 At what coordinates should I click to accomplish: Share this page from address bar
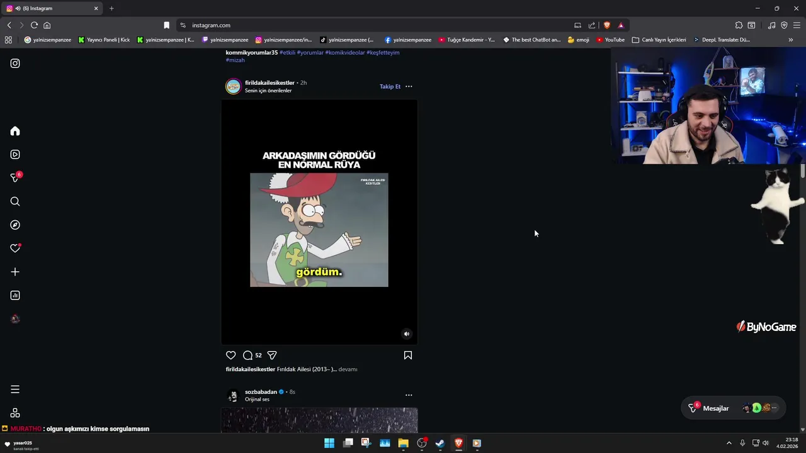pyautogui.click(x=592, y=25)
